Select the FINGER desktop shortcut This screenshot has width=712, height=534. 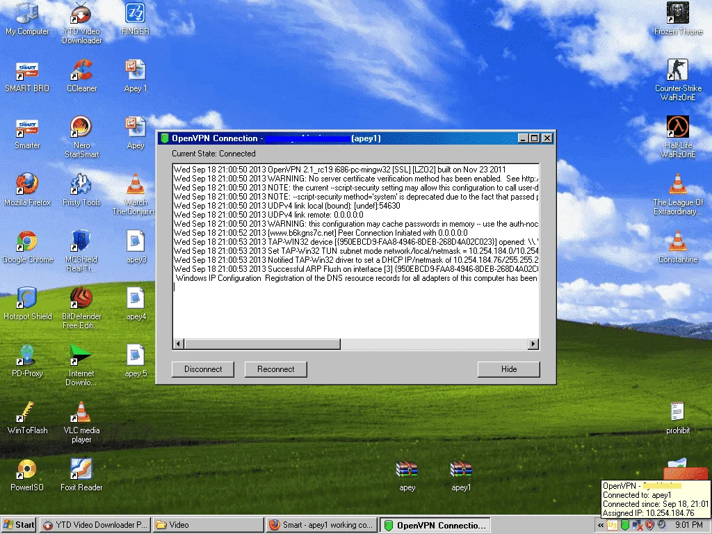point(136,19)
